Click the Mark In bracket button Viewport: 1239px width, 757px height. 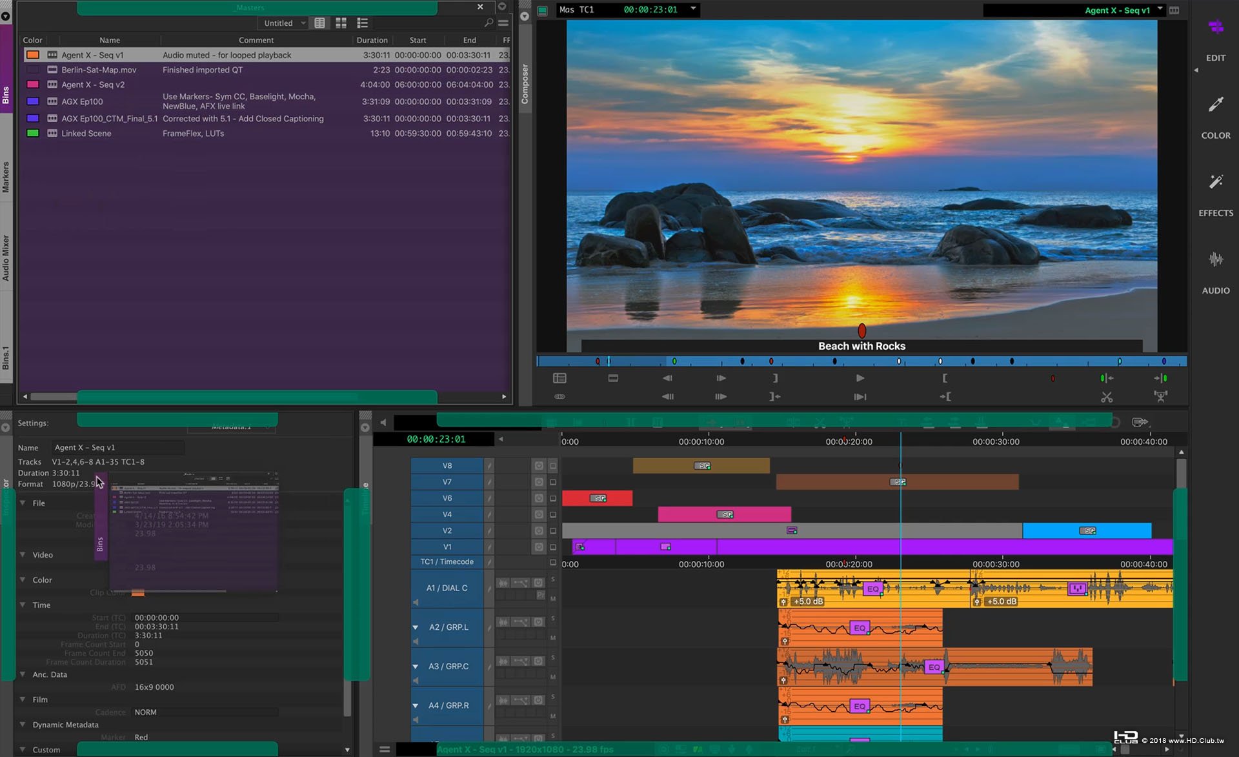click(944, 378)
